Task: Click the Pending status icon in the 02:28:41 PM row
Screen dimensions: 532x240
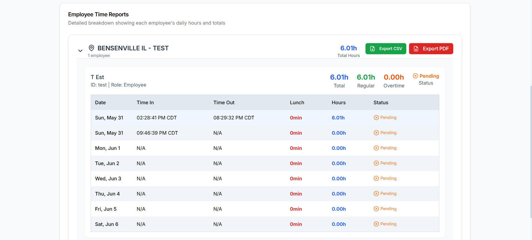Action: [376, 118]
